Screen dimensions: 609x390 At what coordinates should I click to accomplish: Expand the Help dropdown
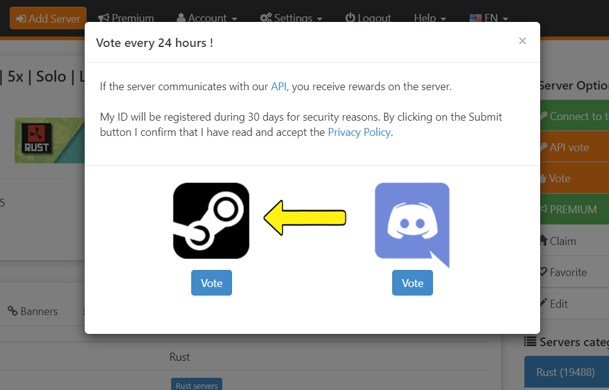[x=430, y=18]
